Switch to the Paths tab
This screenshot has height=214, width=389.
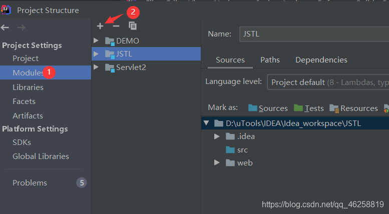270,60
